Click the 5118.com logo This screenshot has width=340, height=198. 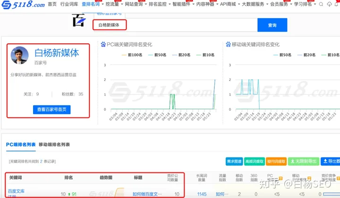click(x=23, y=5)
